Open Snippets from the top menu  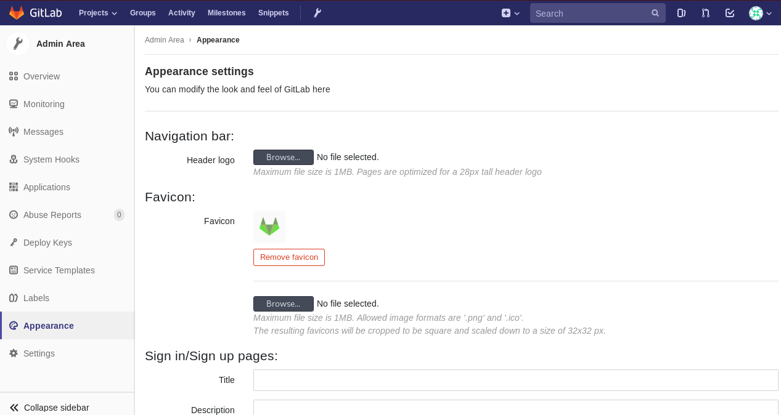point(273,13)
